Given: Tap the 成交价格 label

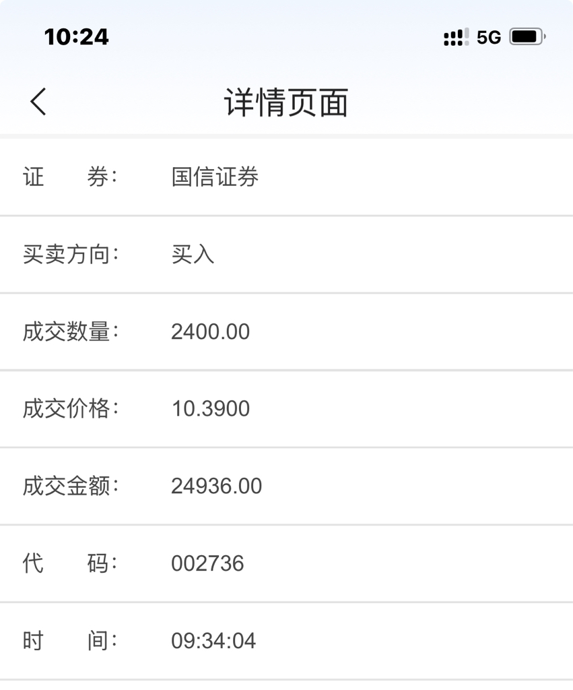Looking at the screenshot, I should tap(70, 409).
